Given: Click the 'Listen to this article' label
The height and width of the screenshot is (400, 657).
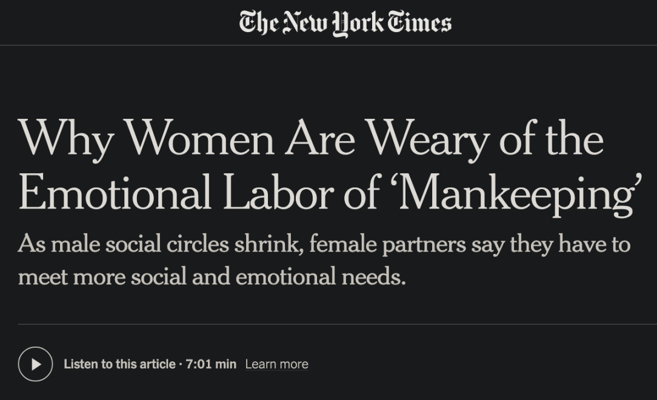Looking at the screenshot, I should (119, 364).
